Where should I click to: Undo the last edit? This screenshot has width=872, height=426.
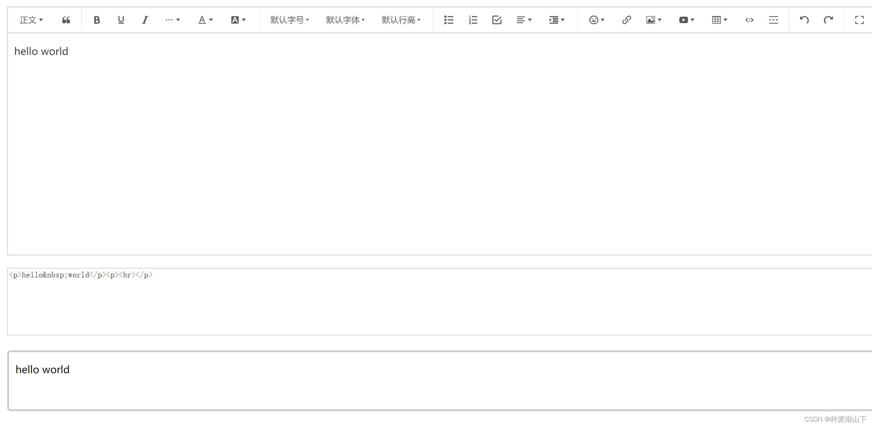pyautogui.click(x=804, y=20)
